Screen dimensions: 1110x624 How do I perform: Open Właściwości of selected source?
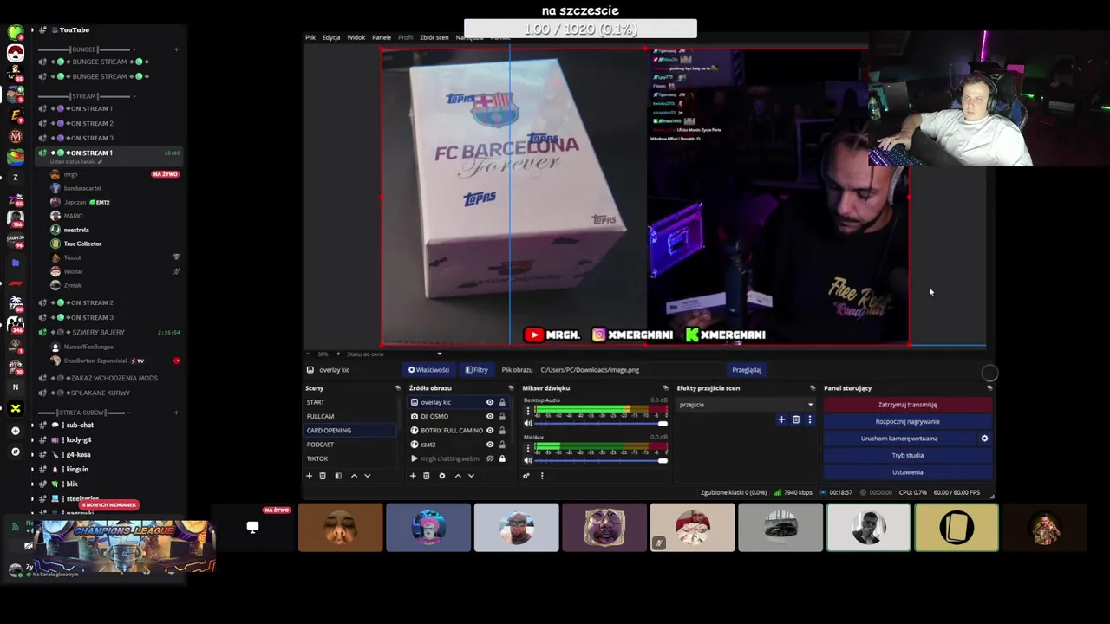tap(428, 370)
